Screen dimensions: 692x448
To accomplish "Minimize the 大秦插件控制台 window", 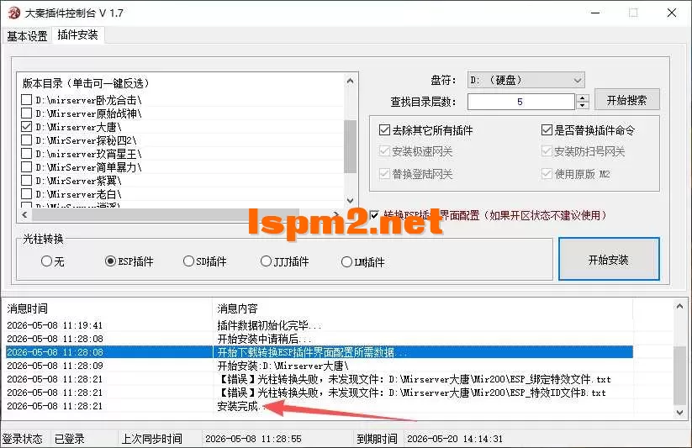I will [595, 13].
